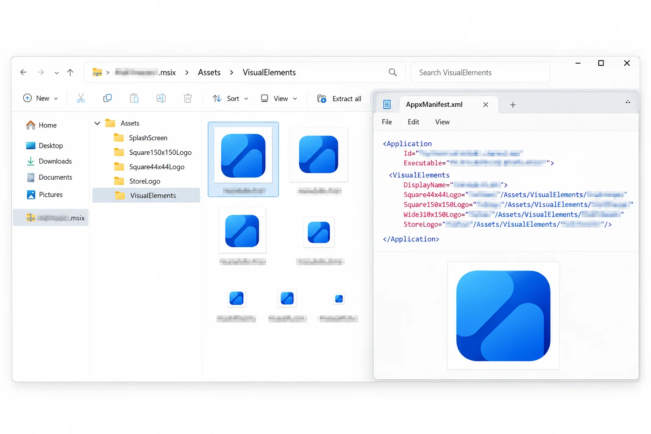Image resolution: width=651 pixels, height=434 pixels.
Task: Click the large logo preview image
Action: pyautogui.click(x=504, y=316)
